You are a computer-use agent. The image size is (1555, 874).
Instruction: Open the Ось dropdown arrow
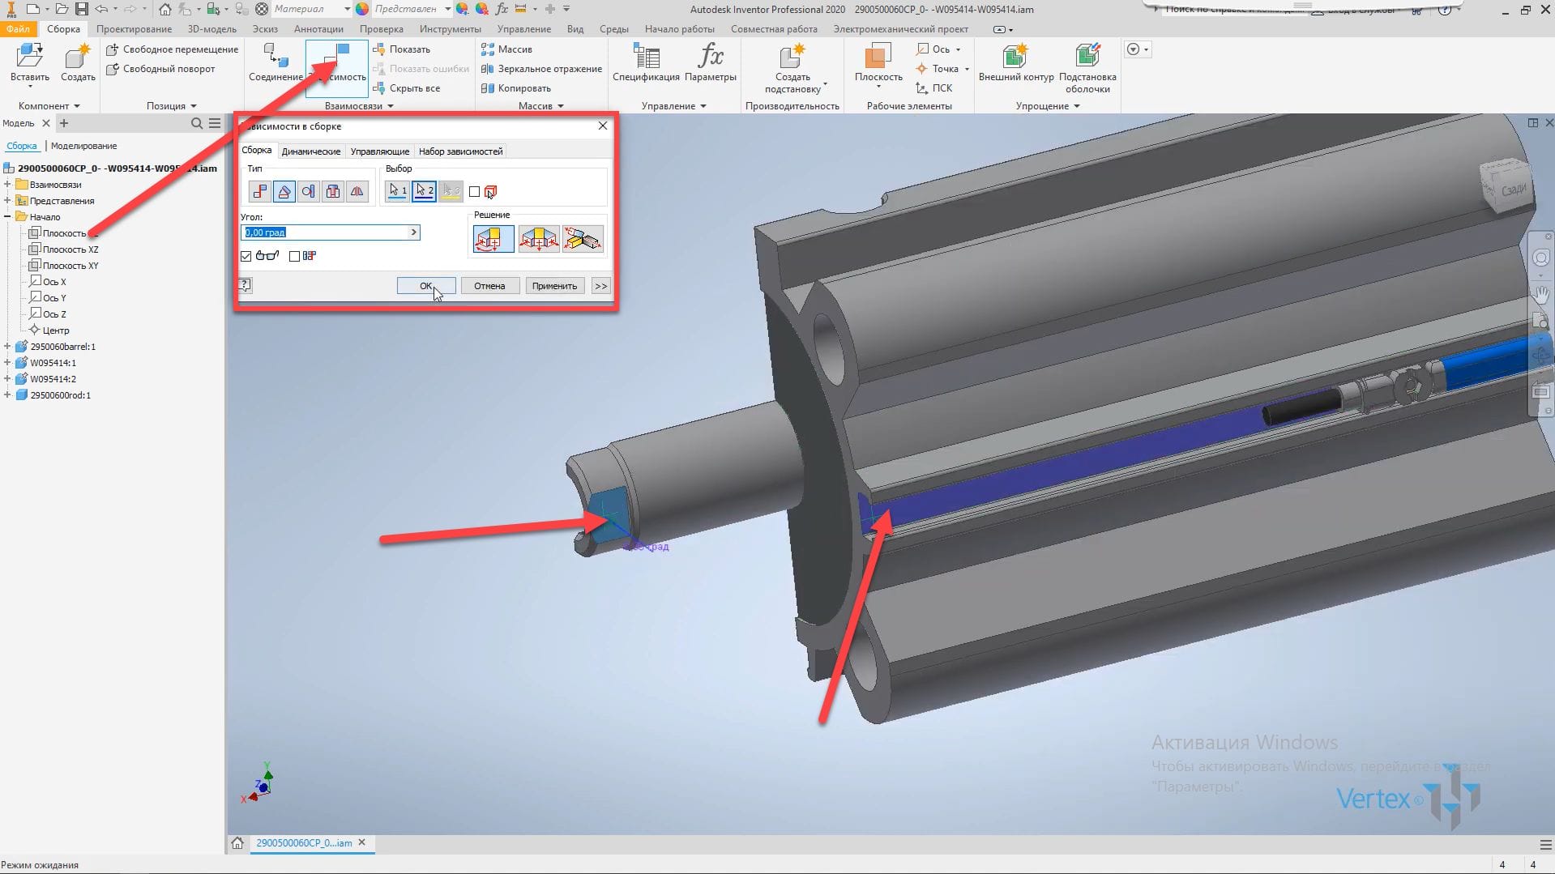pos(958,49)
